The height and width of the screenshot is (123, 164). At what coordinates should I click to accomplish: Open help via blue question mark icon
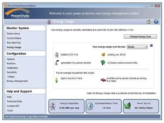coord(156,22)
